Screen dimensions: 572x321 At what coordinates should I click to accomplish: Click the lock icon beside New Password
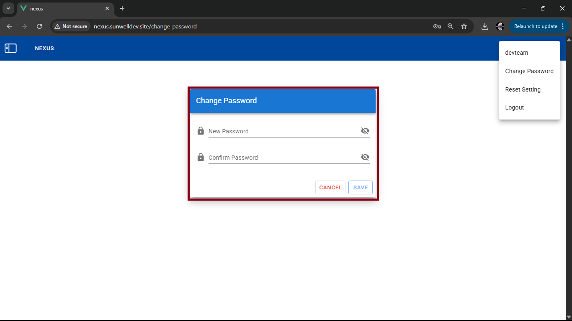201,130
